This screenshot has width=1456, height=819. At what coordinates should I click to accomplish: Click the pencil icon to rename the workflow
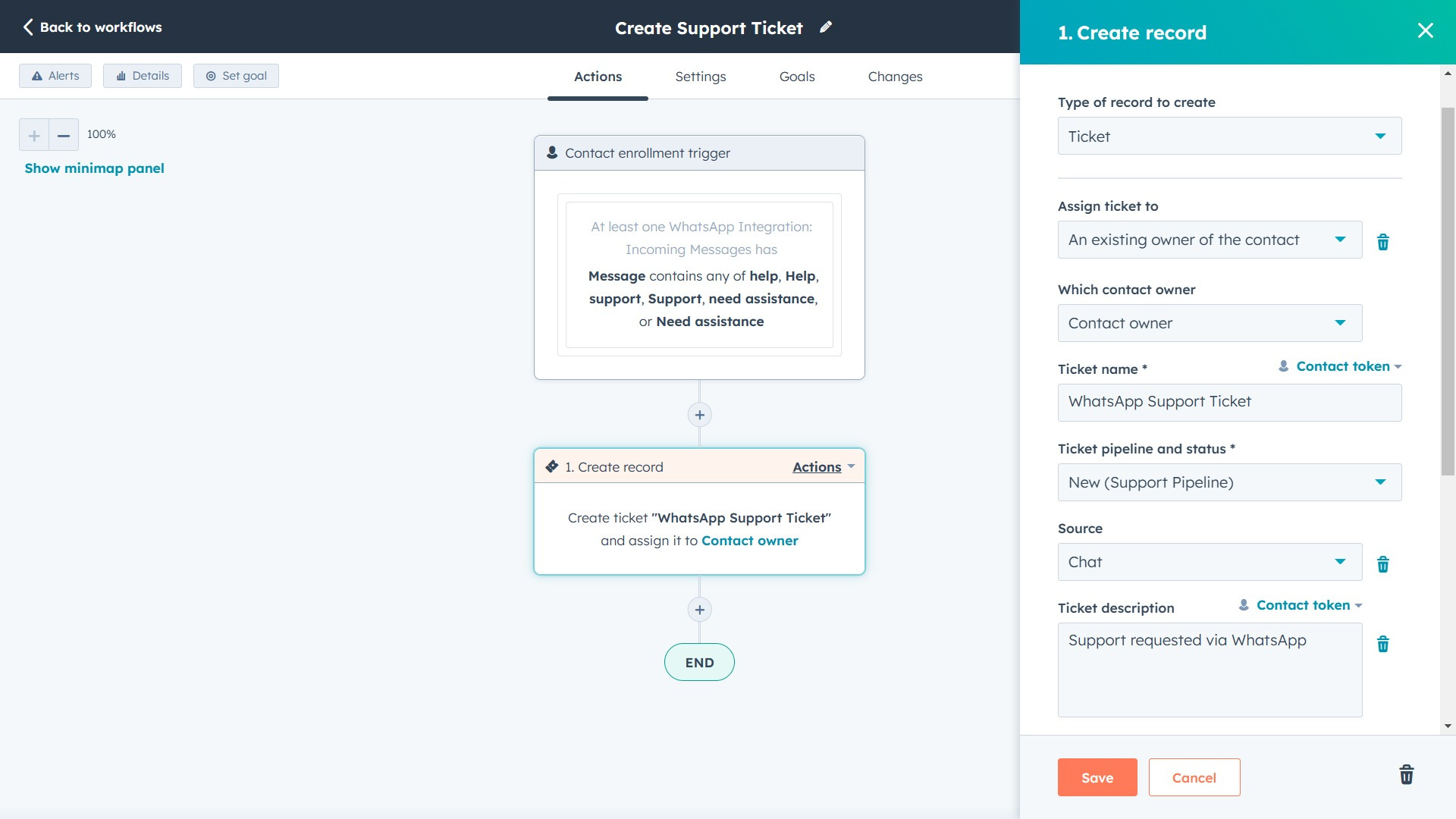click(x=826, y=27)
